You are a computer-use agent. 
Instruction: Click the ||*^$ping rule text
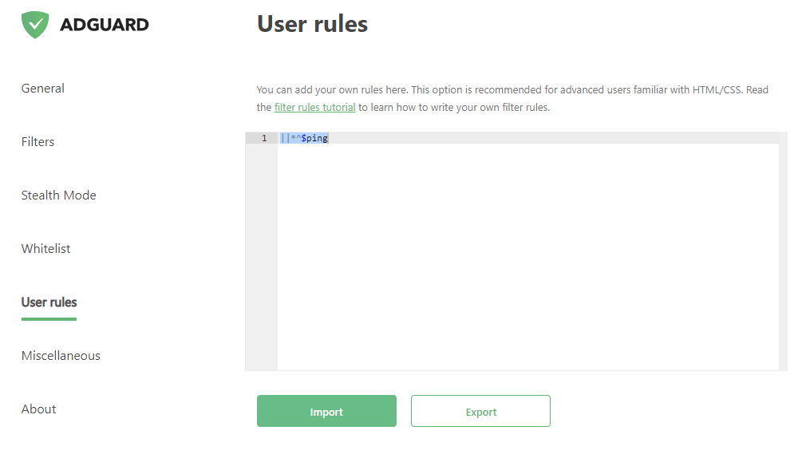click(304, 138)
